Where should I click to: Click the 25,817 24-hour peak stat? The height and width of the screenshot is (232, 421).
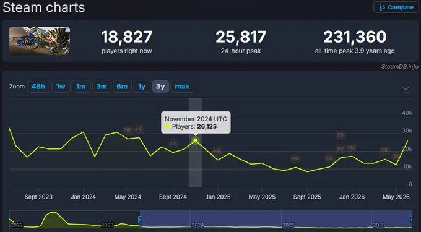tap(241, 41)
